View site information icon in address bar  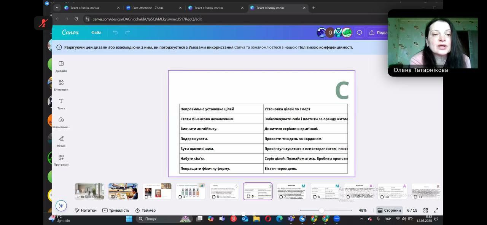[x=87, y=19]
